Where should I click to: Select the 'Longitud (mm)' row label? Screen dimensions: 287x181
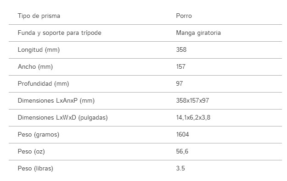click(39, 49)
